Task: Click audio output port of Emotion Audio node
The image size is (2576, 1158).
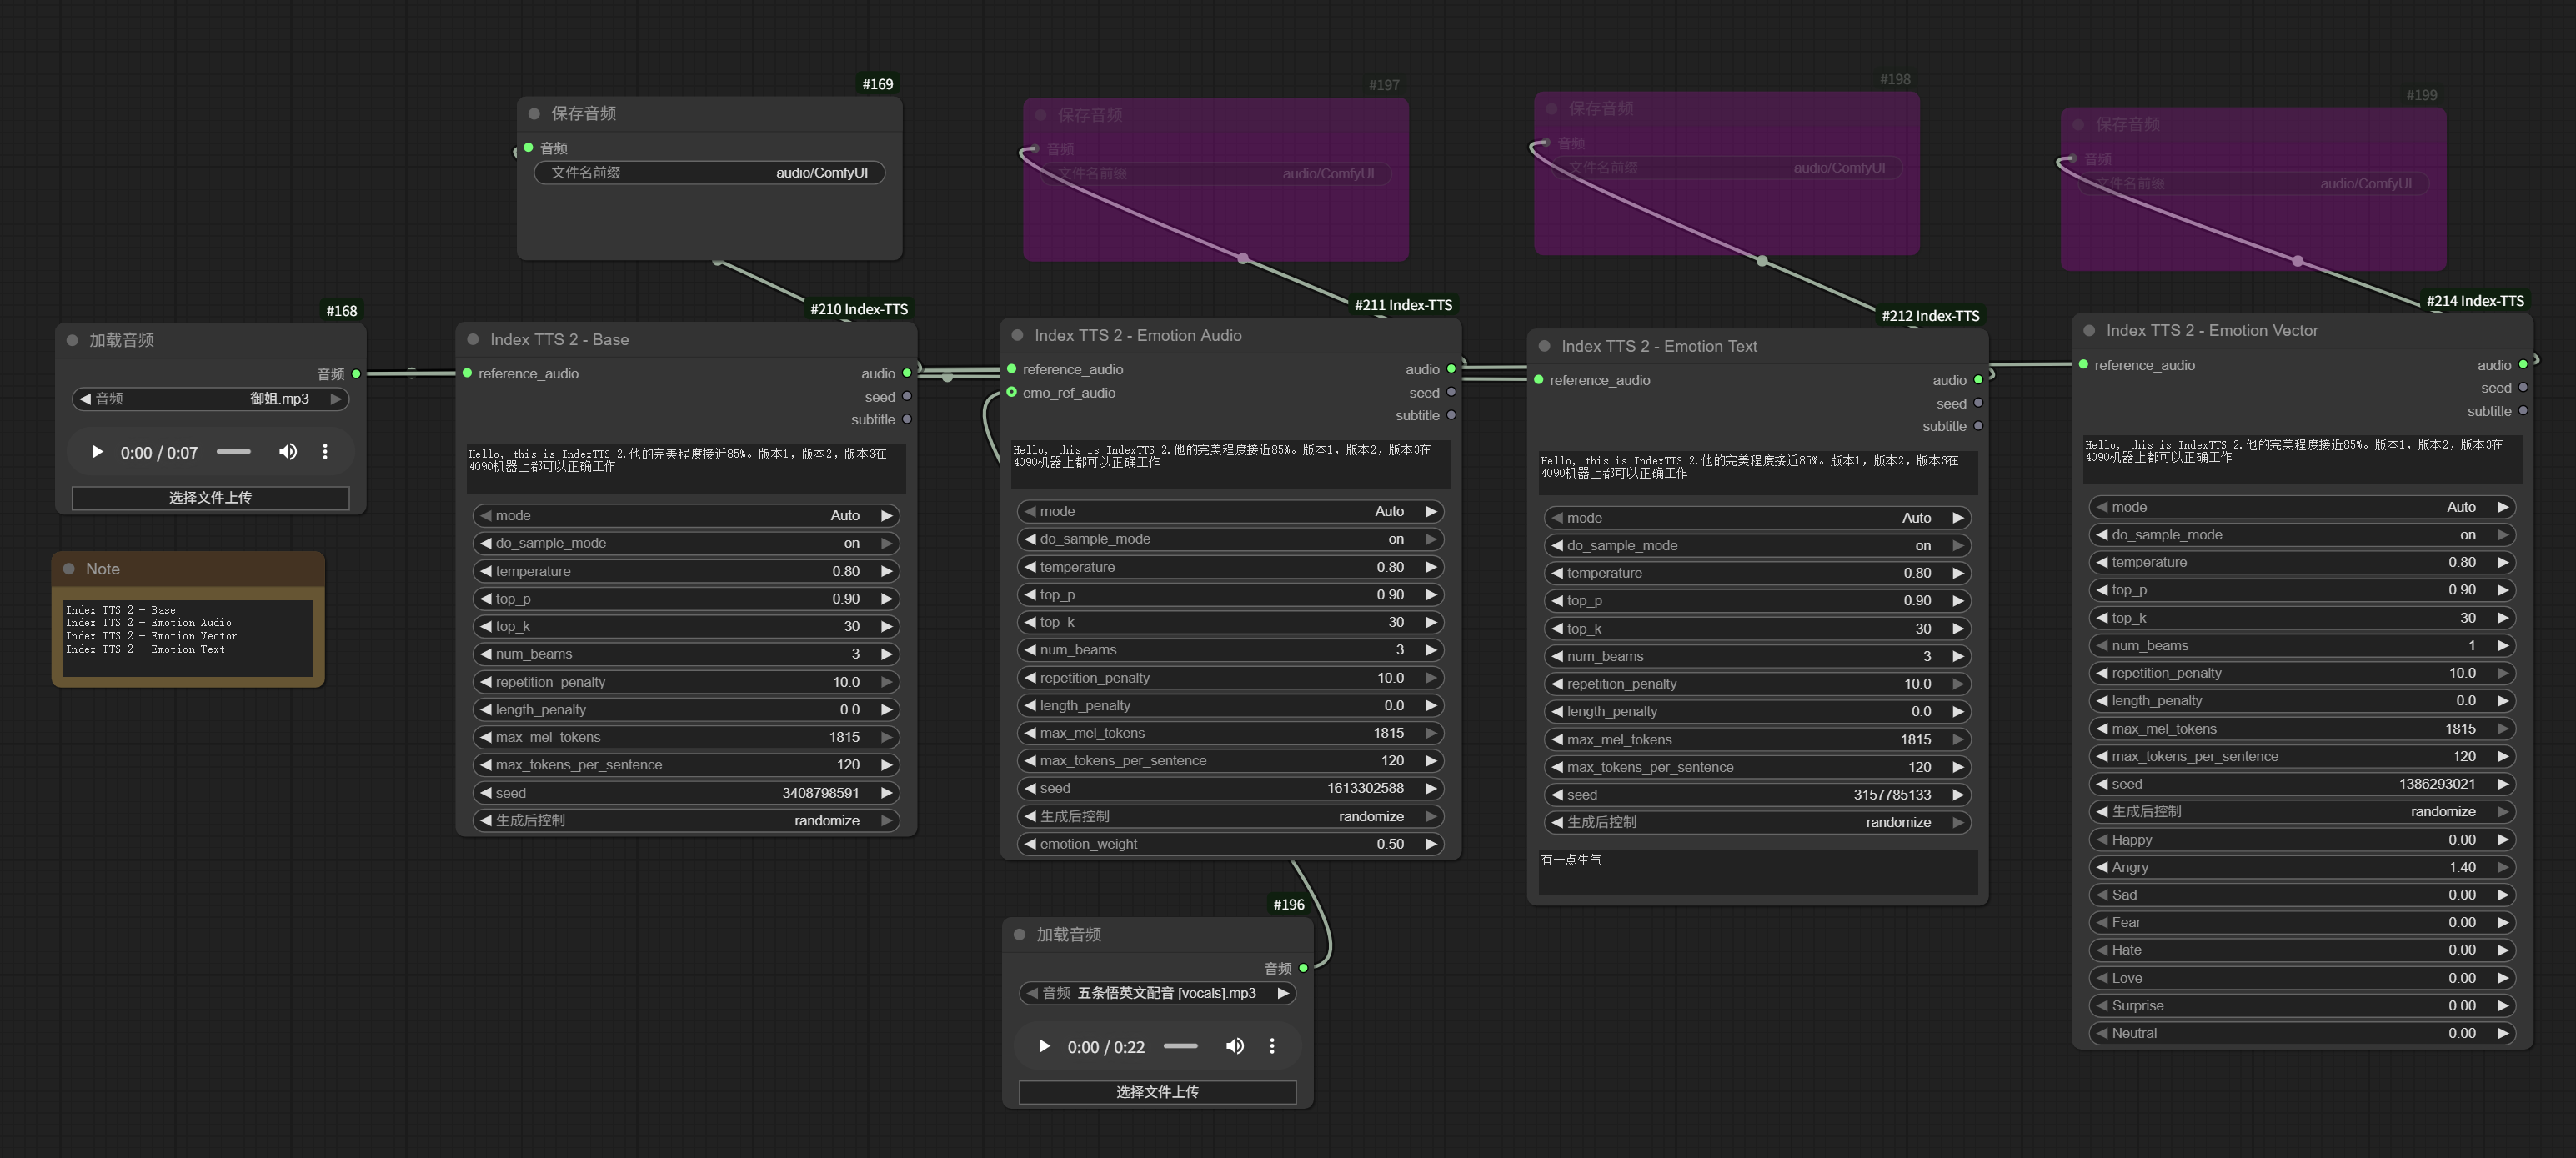Action: point(1451,370)
